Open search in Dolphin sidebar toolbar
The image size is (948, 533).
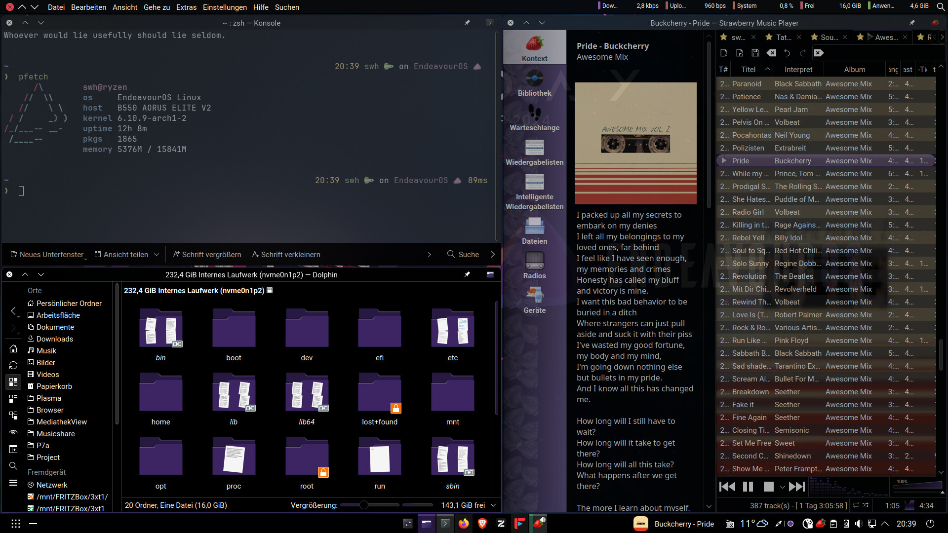[x=13, y=466]
